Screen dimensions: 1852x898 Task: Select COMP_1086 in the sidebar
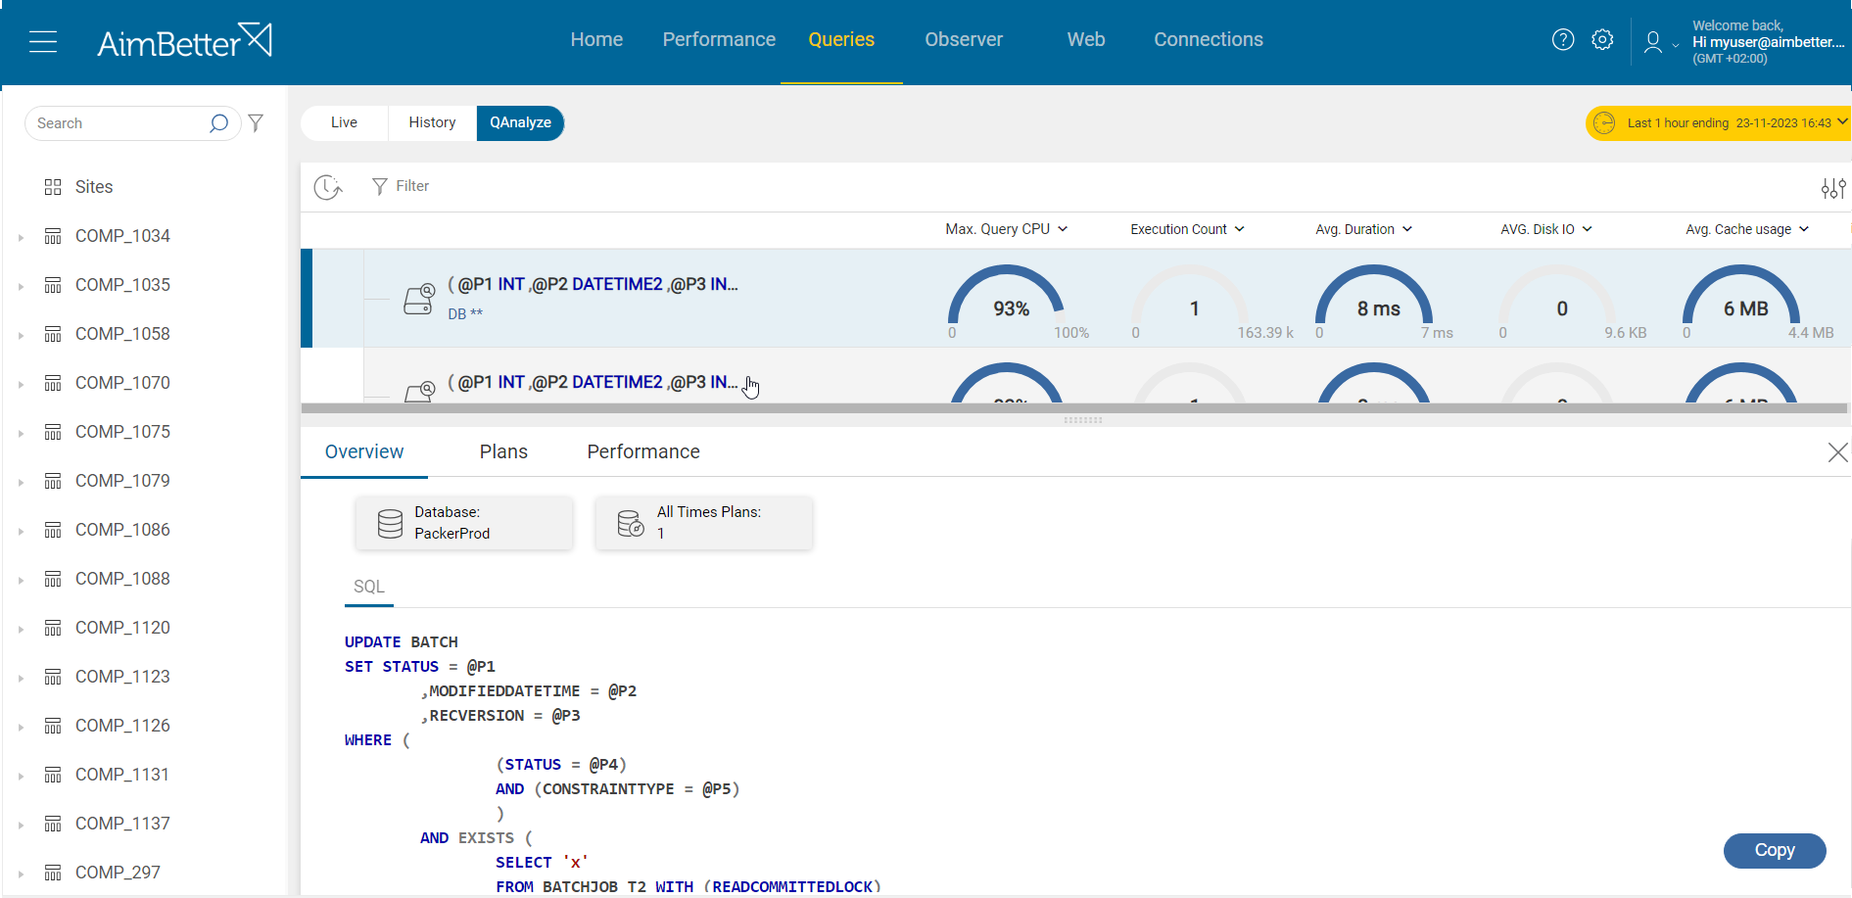click(x=122, y=530)
